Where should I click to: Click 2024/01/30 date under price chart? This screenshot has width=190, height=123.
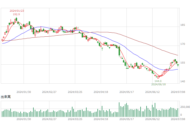coord(24,92)
